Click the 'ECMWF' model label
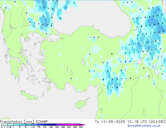This screenshot has height=128, width=166. (x=42, y=122)
